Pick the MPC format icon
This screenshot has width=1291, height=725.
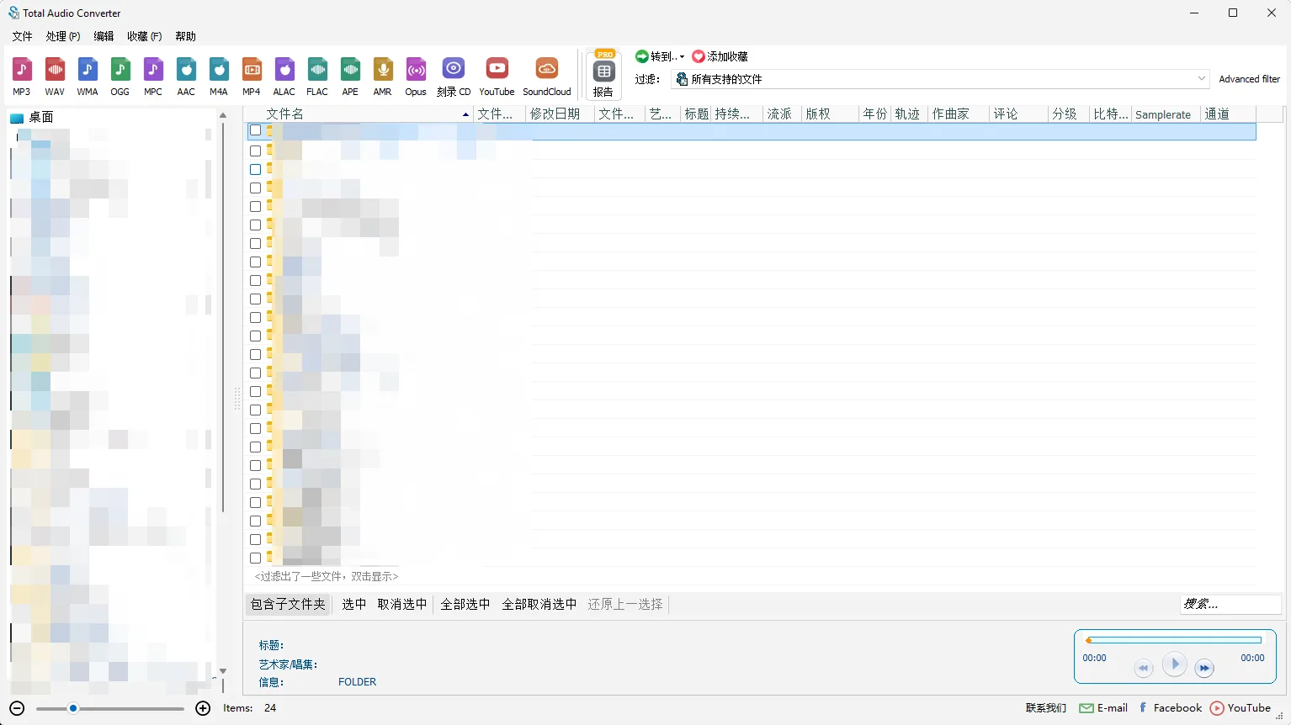coord(153,77)
